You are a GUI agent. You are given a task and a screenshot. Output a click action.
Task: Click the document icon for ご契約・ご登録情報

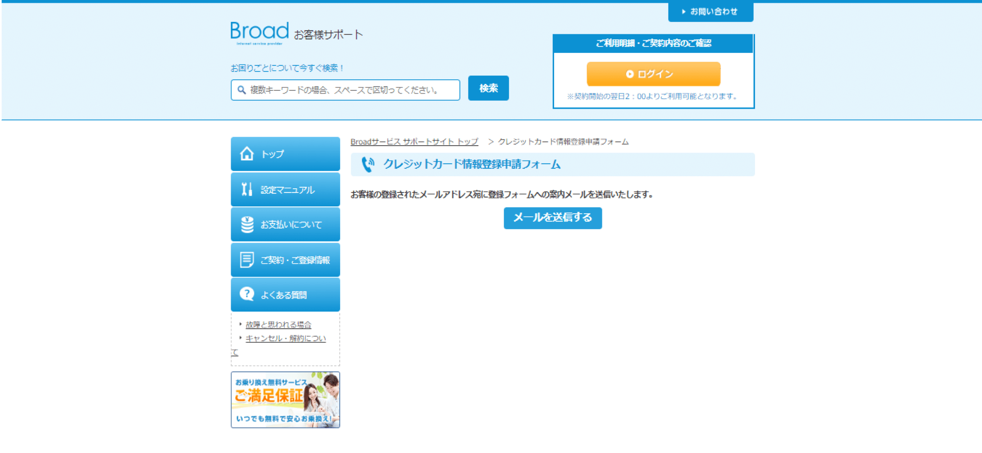(x=247, y=260)
